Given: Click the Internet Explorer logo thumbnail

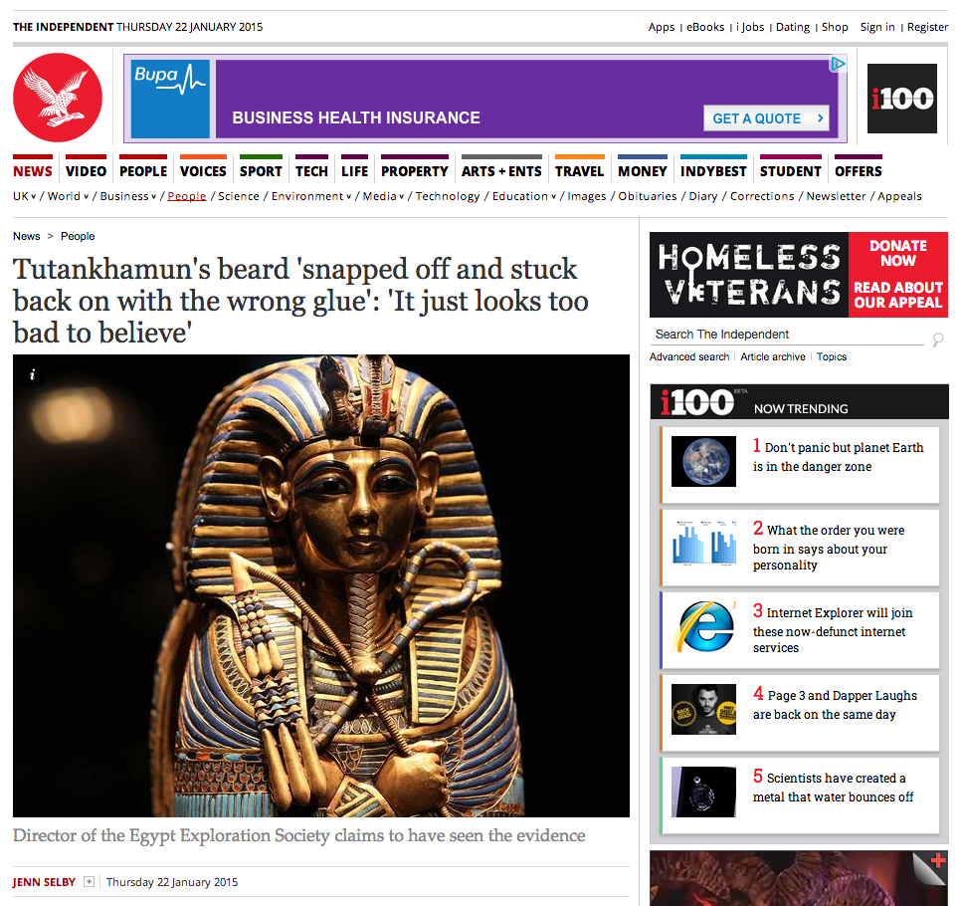Looking at the screenshot, I should click(703, 627).
